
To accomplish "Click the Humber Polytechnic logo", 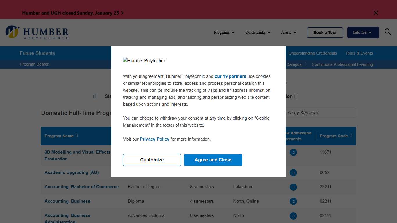I will pyautogui.click(x=37, y=32).
